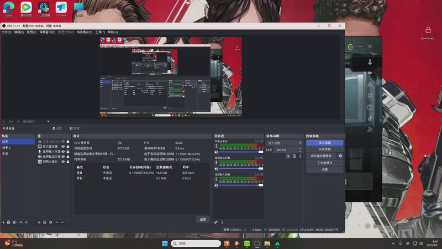
Task: Open options menu for 音频输入采集 mixer channel
Action: 216,179
